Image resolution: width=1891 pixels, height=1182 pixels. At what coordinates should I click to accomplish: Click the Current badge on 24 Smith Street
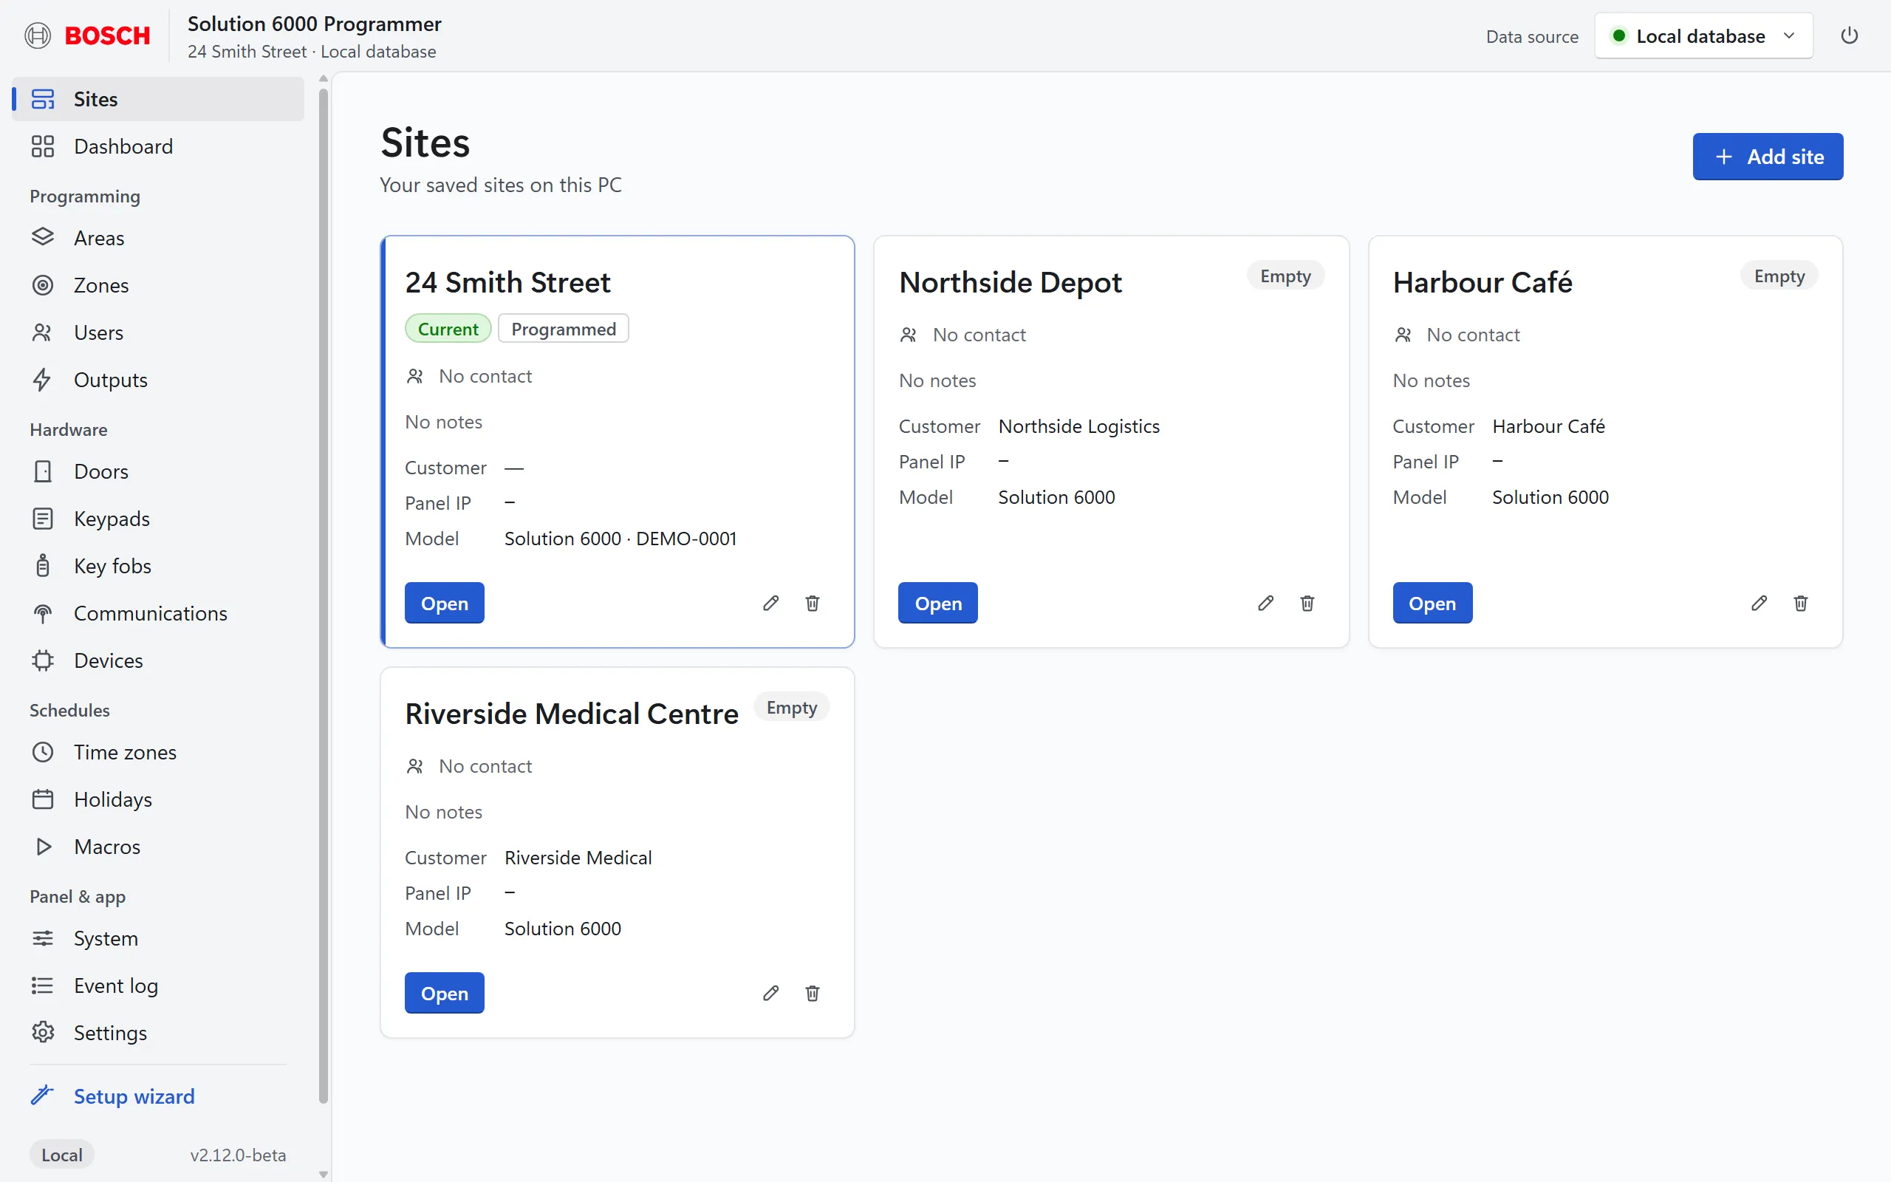448,329
